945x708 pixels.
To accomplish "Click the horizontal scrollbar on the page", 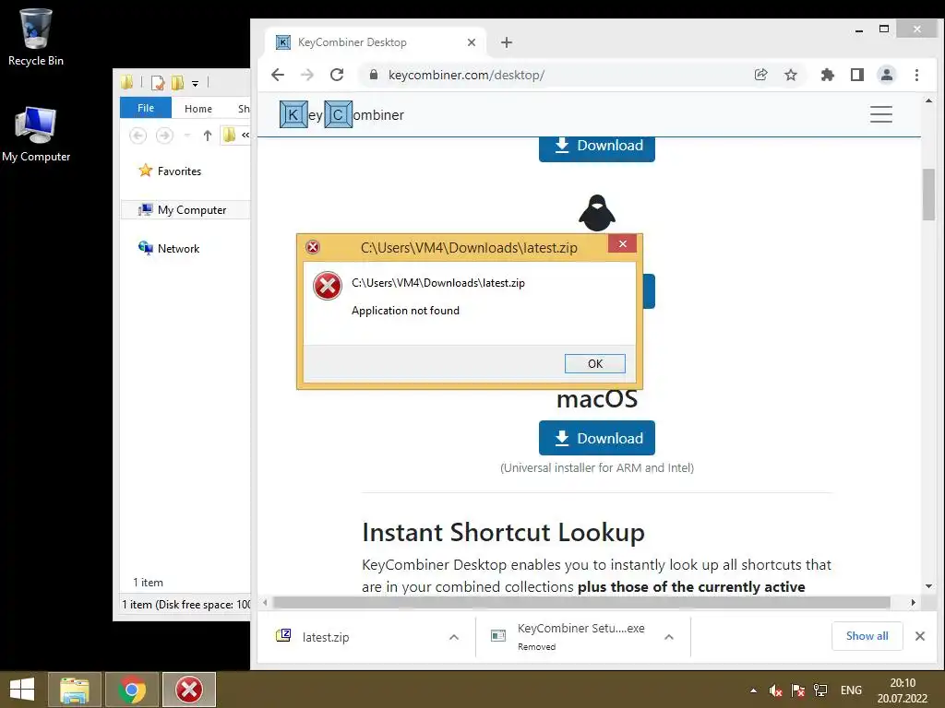I will (x=581, y=602).
